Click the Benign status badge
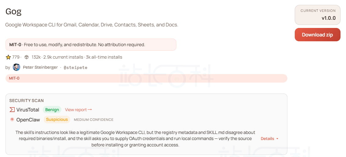 click(x=52, y=110)
